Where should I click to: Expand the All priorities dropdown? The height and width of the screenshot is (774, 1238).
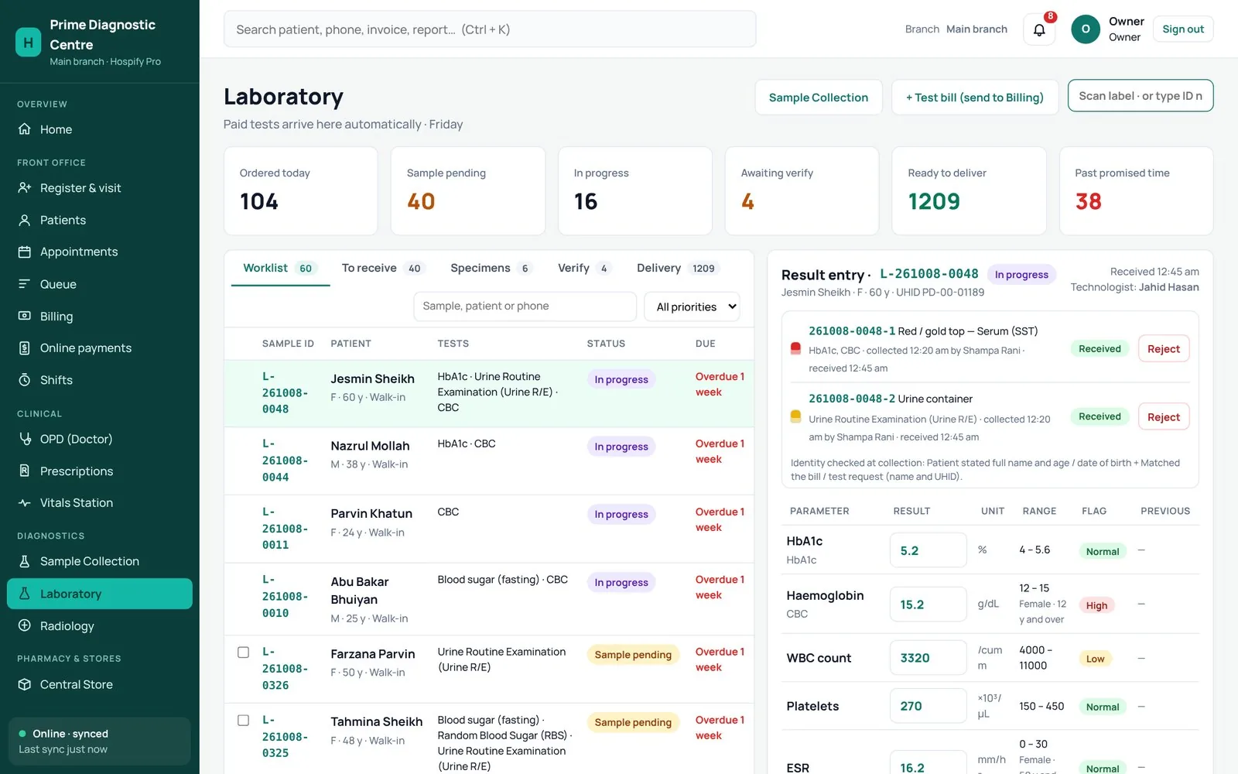692,307
